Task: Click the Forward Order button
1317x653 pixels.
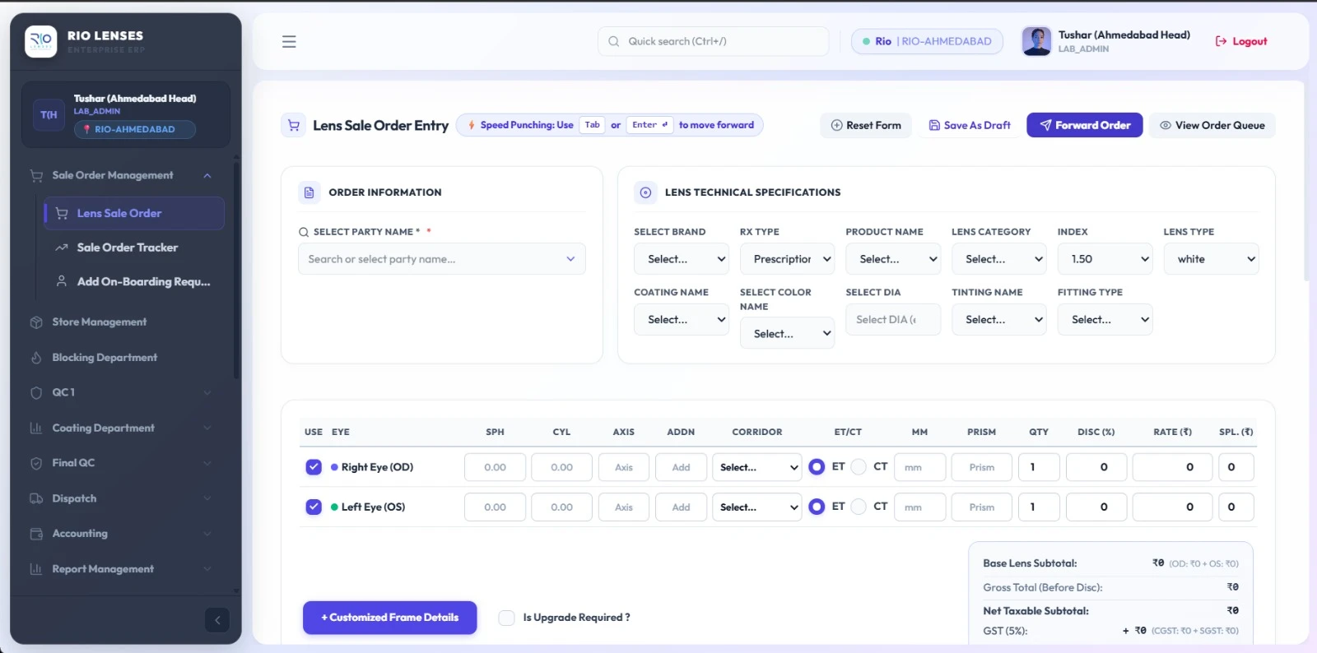Action: [1085, 125]
